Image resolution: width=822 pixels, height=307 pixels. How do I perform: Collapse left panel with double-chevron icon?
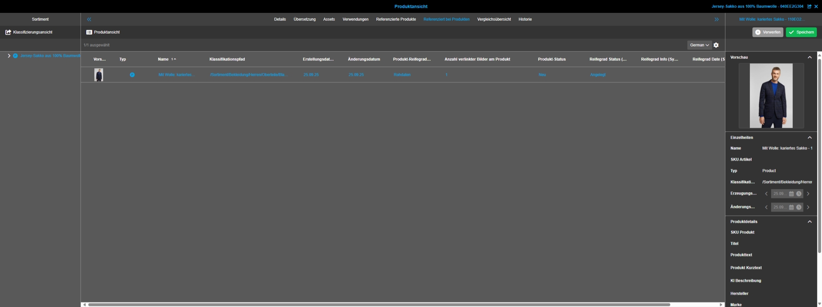[89, 19]
